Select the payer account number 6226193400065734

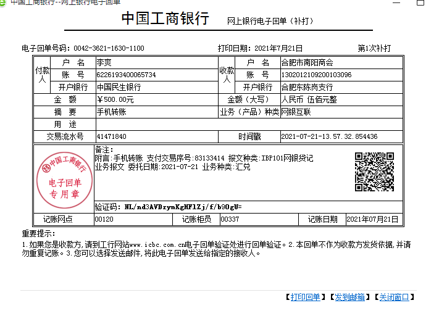coord(126,75)
